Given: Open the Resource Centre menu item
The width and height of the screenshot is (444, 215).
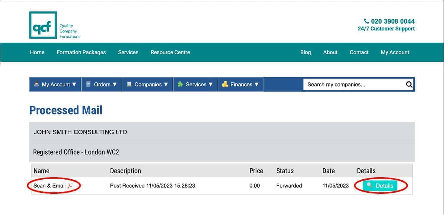Looking at the screenshot, I should [170, 52].
